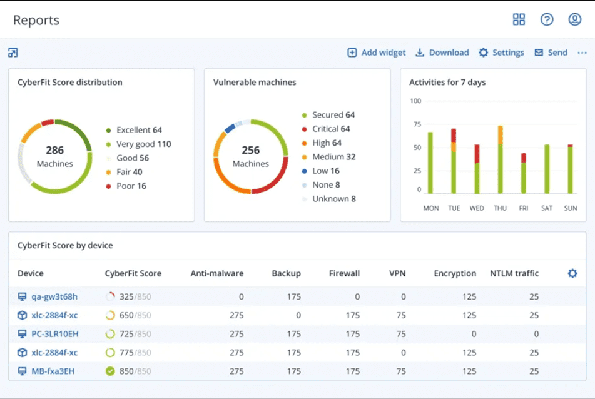Send the report
The image size is (595, 399).
(x=551, y=53)
